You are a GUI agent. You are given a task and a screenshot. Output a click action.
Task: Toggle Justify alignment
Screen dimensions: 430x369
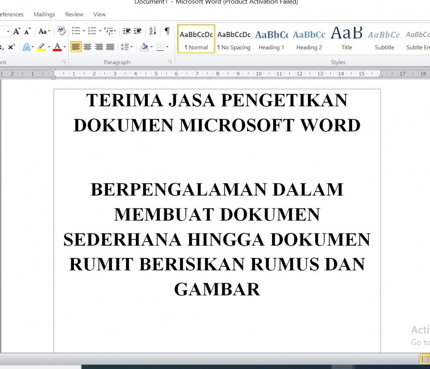tap(110, 47)
